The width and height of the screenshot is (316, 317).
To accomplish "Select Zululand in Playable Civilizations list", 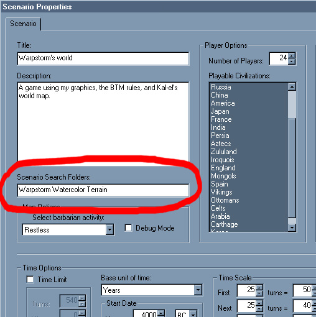I will pos(224,152).
